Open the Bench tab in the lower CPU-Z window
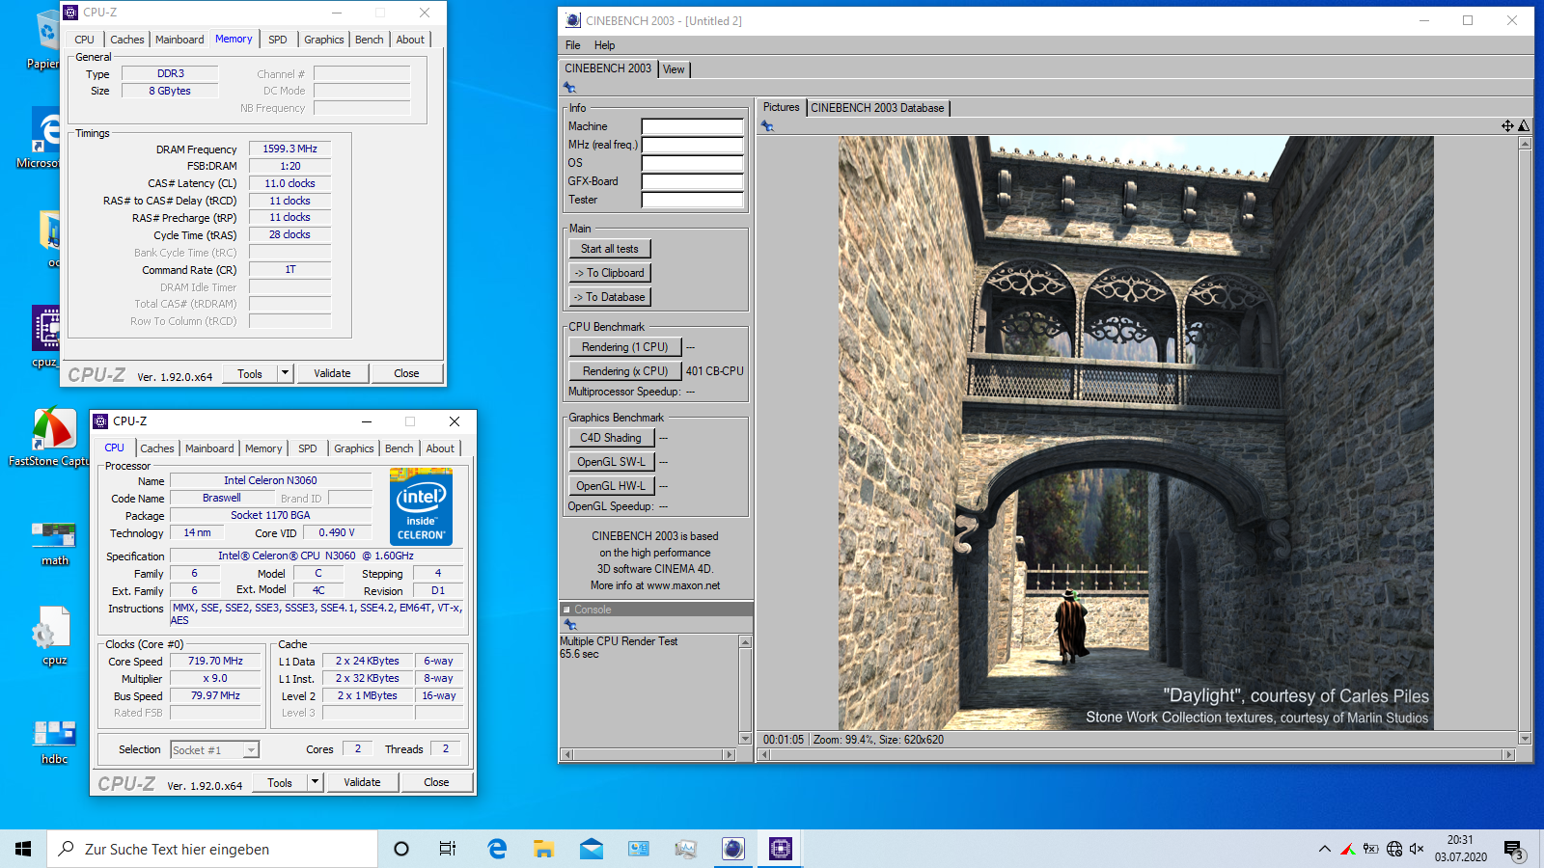This screenshot has height=868, width=1544. tap(400, 448)
